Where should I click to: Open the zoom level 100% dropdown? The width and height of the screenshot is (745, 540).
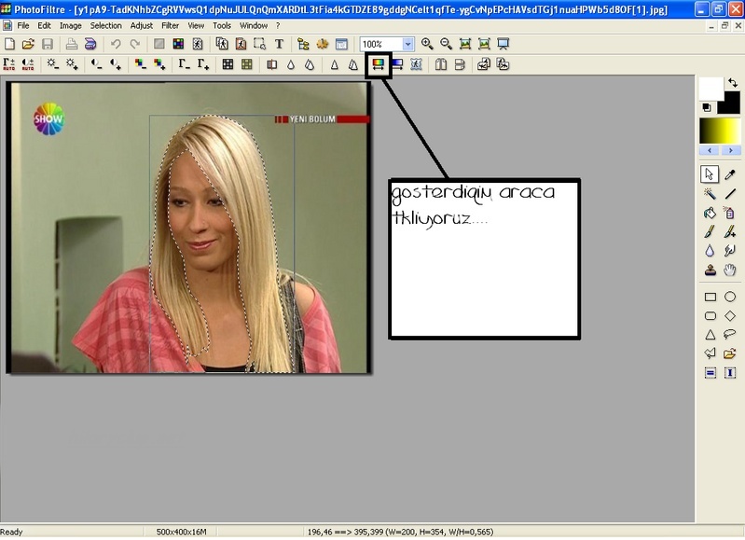pos(407,44)
